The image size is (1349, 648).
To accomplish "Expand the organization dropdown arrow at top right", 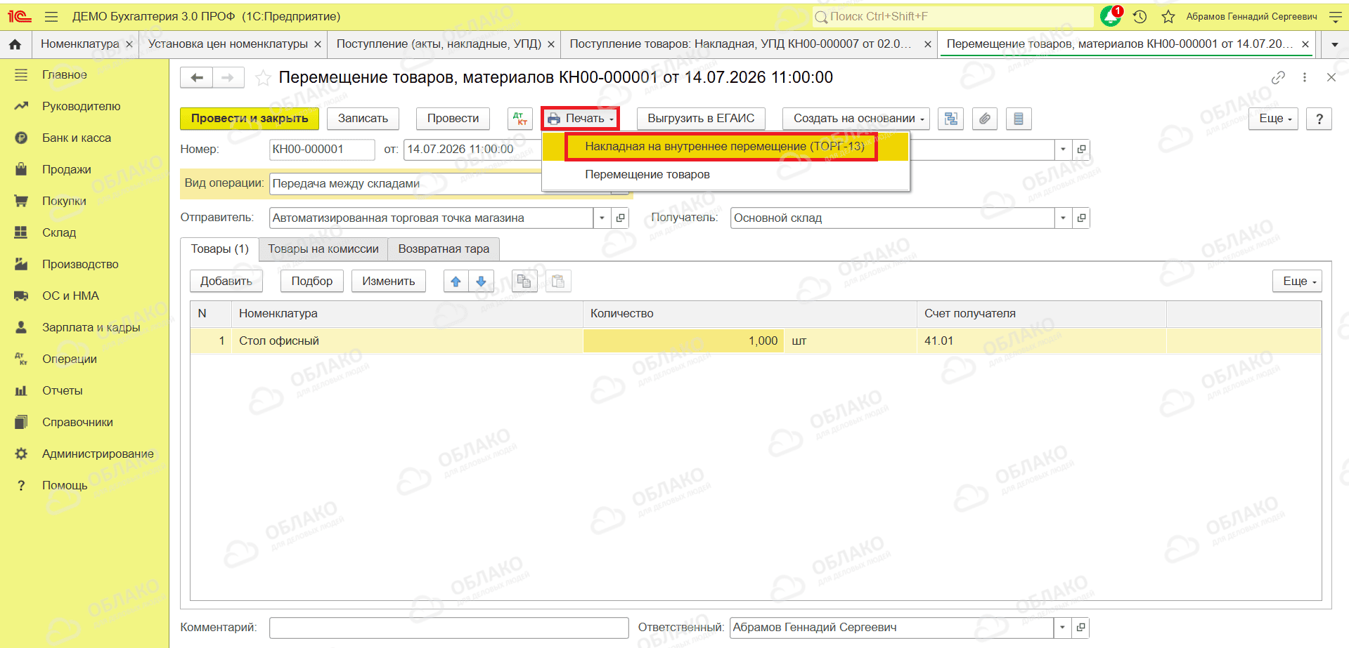I will 1063,150.
